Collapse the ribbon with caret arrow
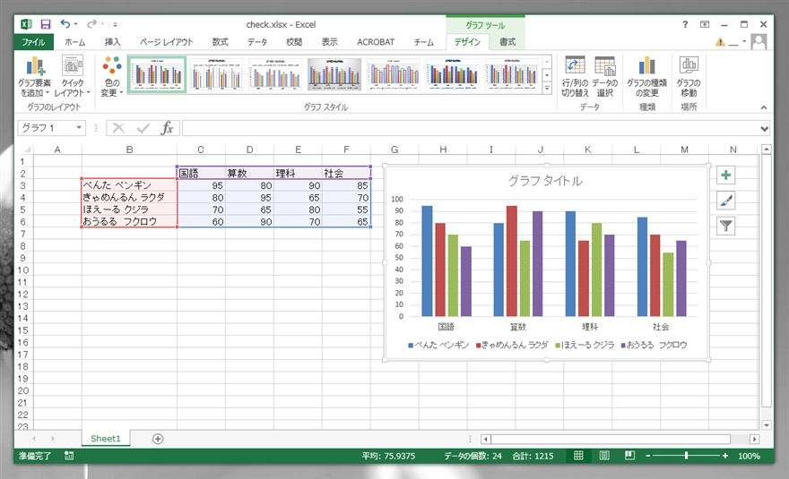The height and width of the screenshot is (479, 789). click(764, 107)
